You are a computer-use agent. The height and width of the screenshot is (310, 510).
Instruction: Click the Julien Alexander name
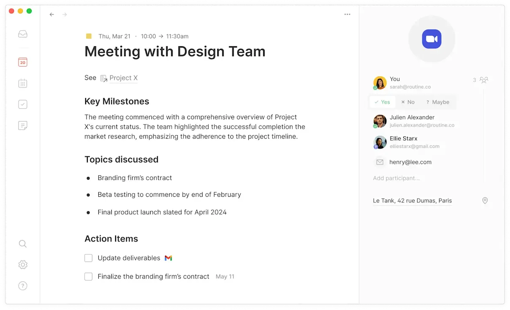(x=412, y=117)
